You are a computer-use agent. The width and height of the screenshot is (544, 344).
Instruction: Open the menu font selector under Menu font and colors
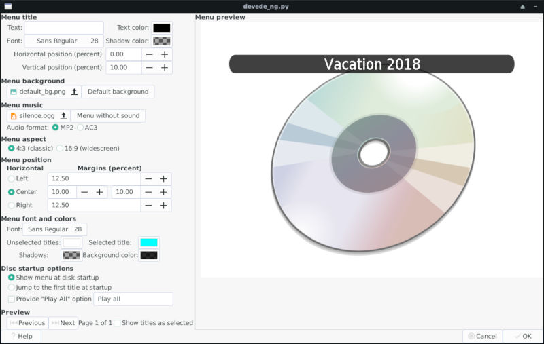tap(54, 229)
